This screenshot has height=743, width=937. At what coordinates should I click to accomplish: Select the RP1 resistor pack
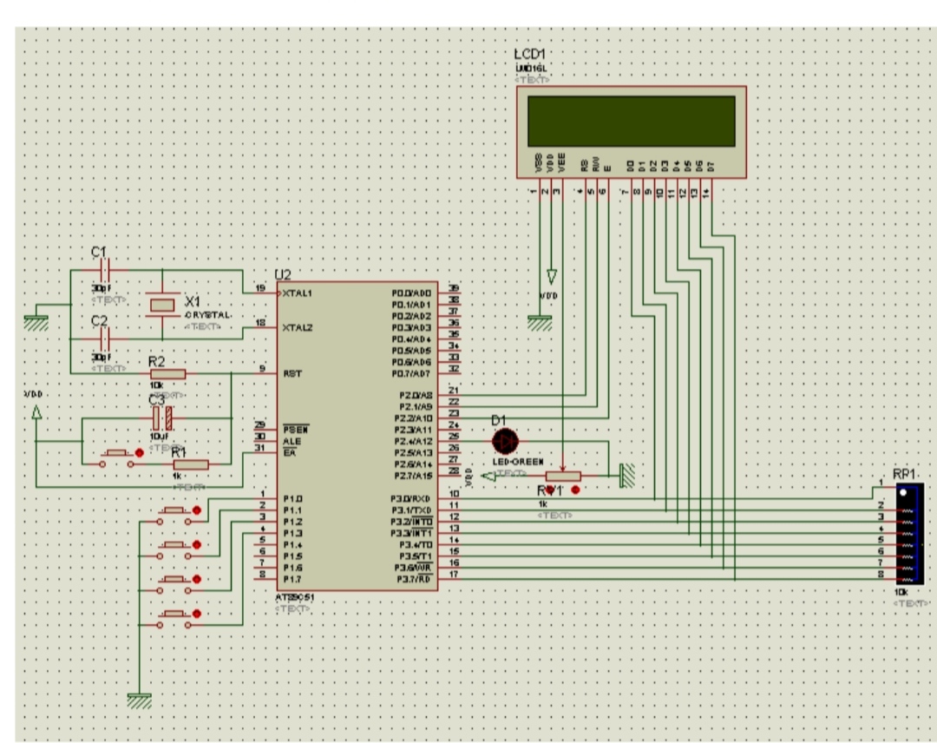click(908, 536)
